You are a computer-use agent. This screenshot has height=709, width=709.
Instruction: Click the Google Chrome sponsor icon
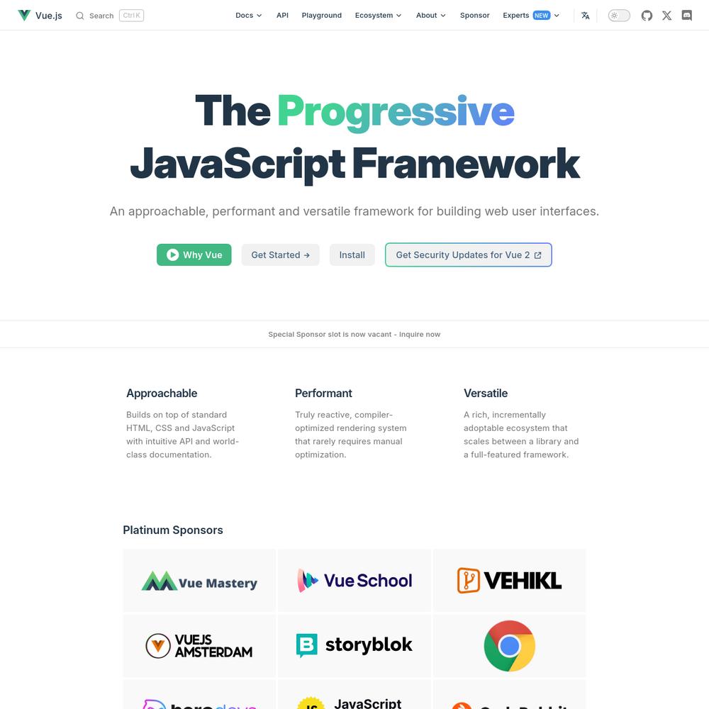coord(510,646)
